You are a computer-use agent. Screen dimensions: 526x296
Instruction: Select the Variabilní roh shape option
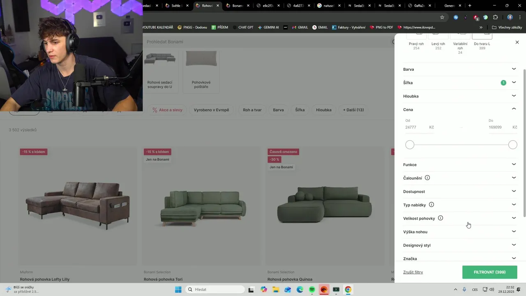460,44
